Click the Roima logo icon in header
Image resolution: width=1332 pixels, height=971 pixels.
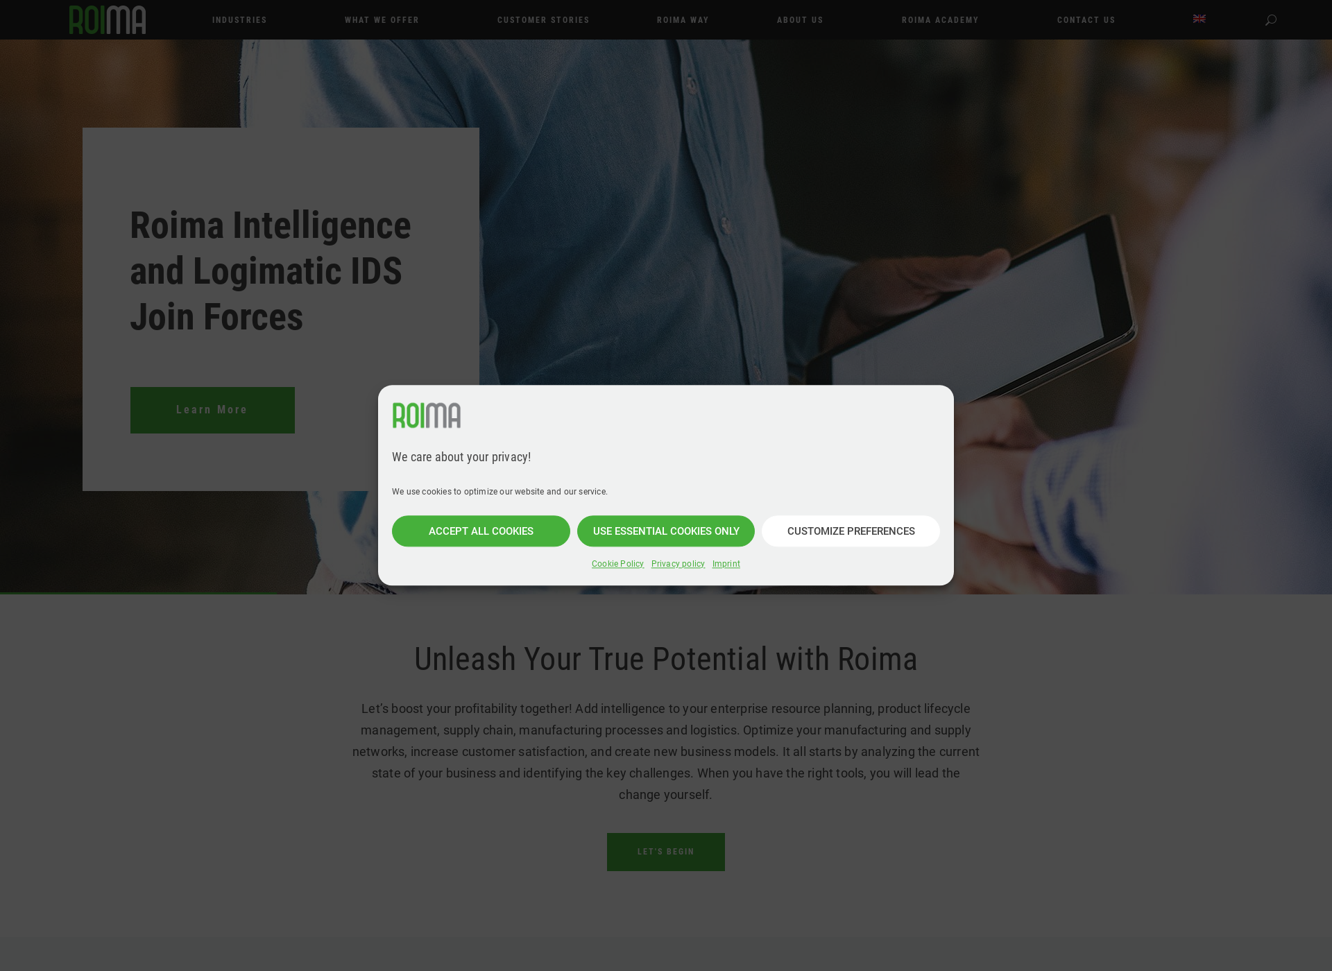click(x=108, y=19)
